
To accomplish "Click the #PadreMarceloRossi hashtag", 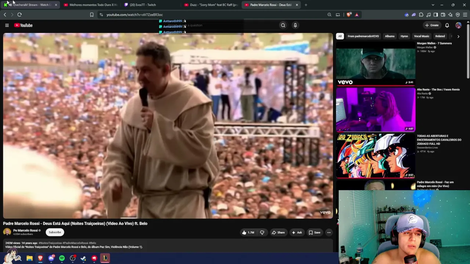I will (x=75, y=243).
